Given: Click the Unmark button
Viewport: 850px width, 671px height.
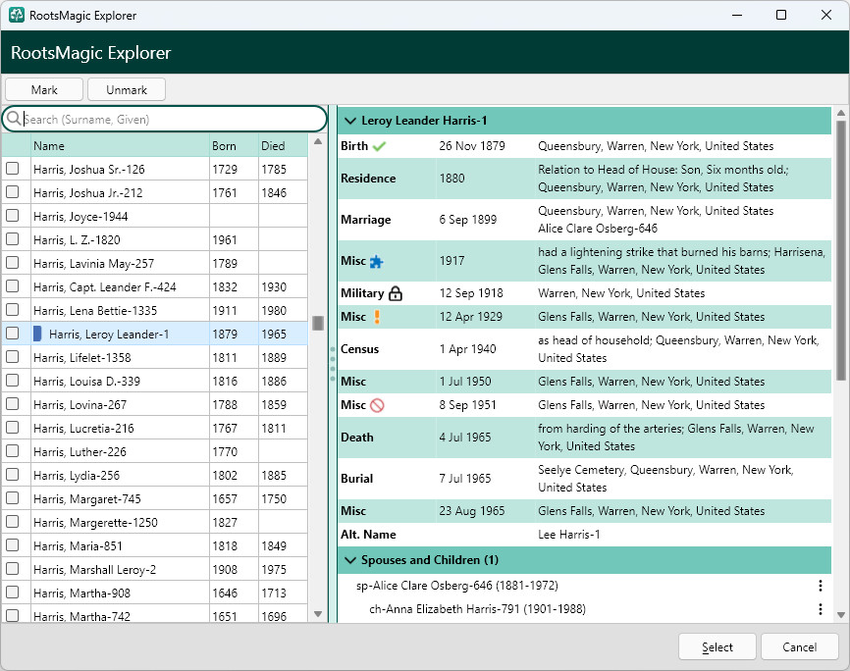Looking at the screenshot, I should click(127, 90).
